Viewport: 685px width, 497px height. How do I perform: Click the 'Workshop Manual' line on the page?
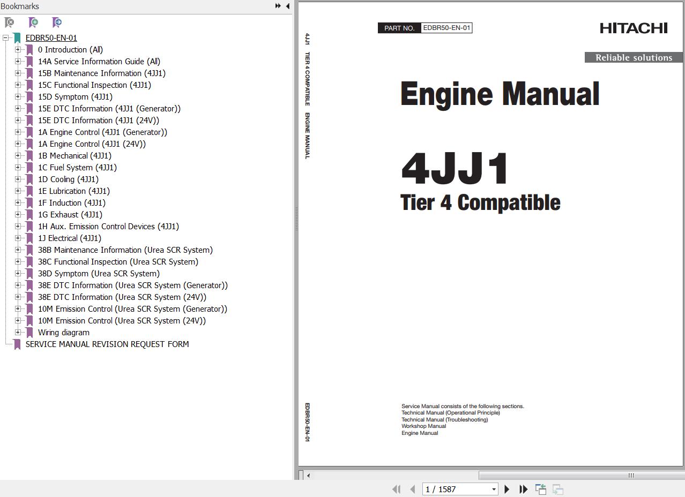point(423,426)
